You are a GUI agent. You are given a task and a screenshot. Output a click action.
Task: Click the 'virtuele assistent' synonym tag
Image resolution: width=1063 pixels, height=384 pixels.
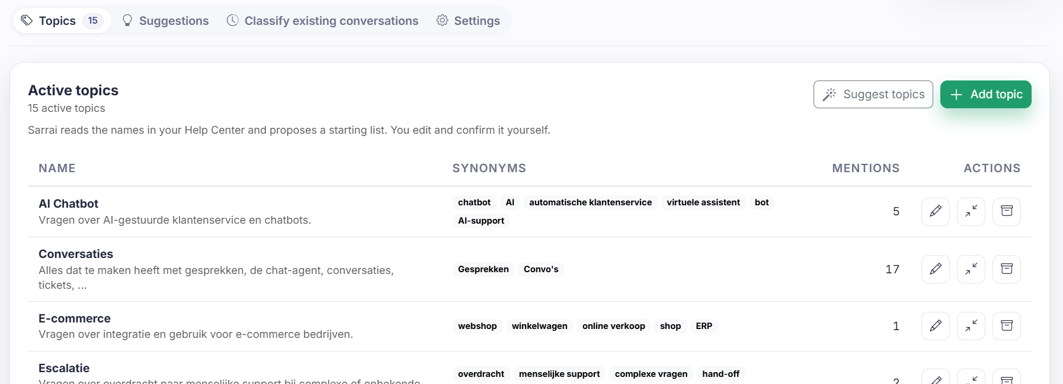point(703,202)
